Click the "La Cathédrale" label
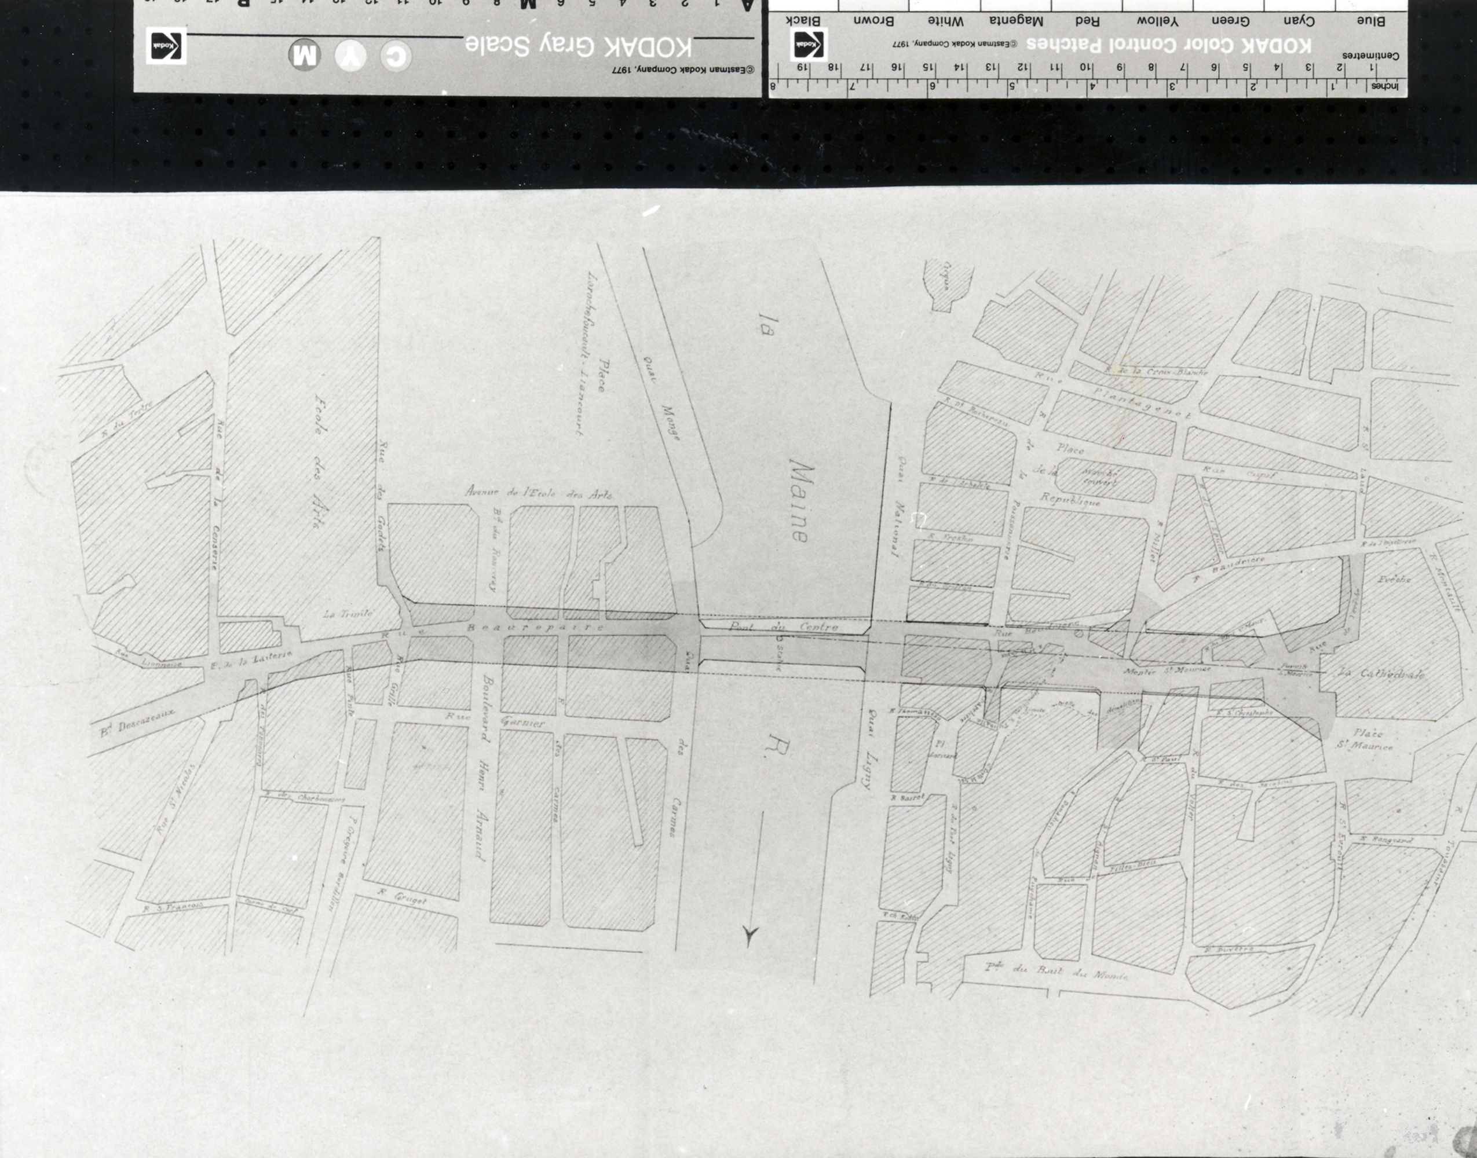 [1383, 674]
